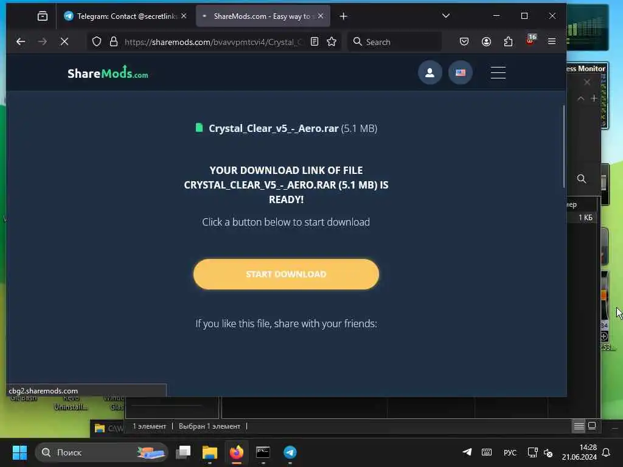The image size is (623, 467).
Task: Open the touch keyboard tray icon
Action: pyautogui.click(x=487, y=452)
